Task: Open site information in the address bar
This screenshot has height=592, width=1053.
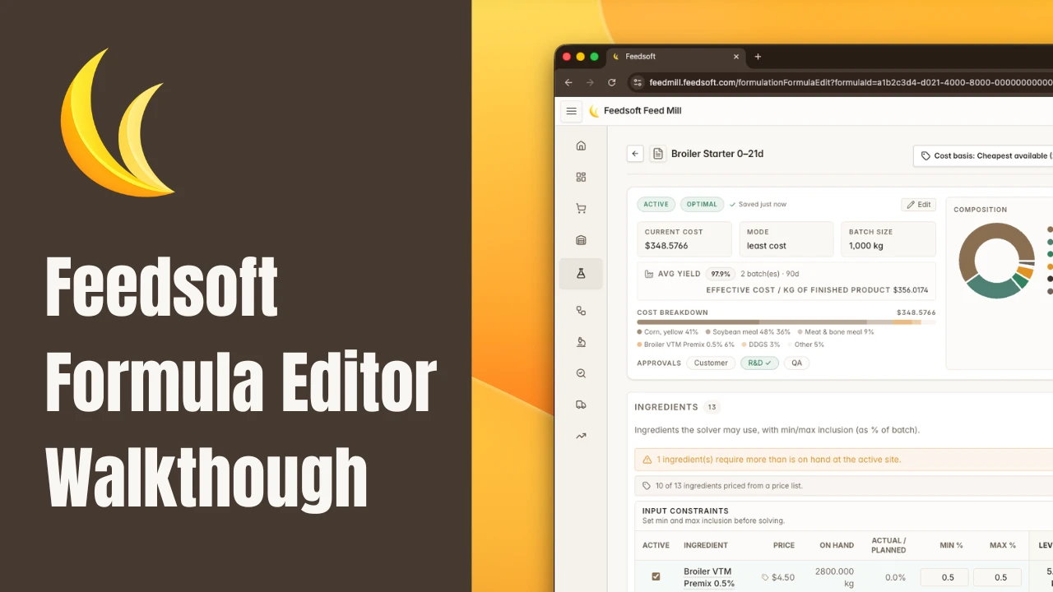Action: pos(636,82)
